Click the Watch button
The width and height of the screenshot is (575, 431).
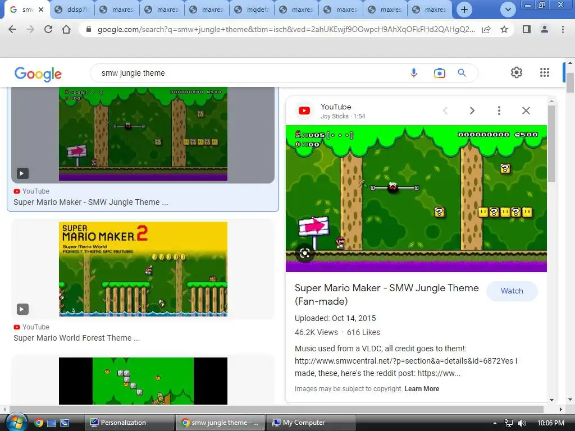[x=512, y=291]
